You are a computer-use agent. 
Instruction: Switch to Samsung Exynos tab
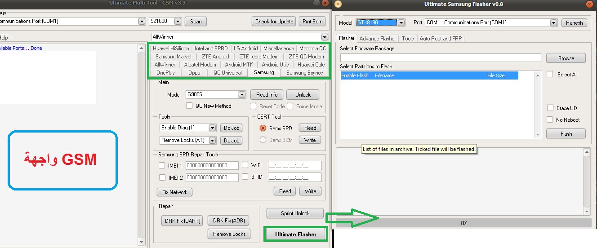(x=304, y=73)
